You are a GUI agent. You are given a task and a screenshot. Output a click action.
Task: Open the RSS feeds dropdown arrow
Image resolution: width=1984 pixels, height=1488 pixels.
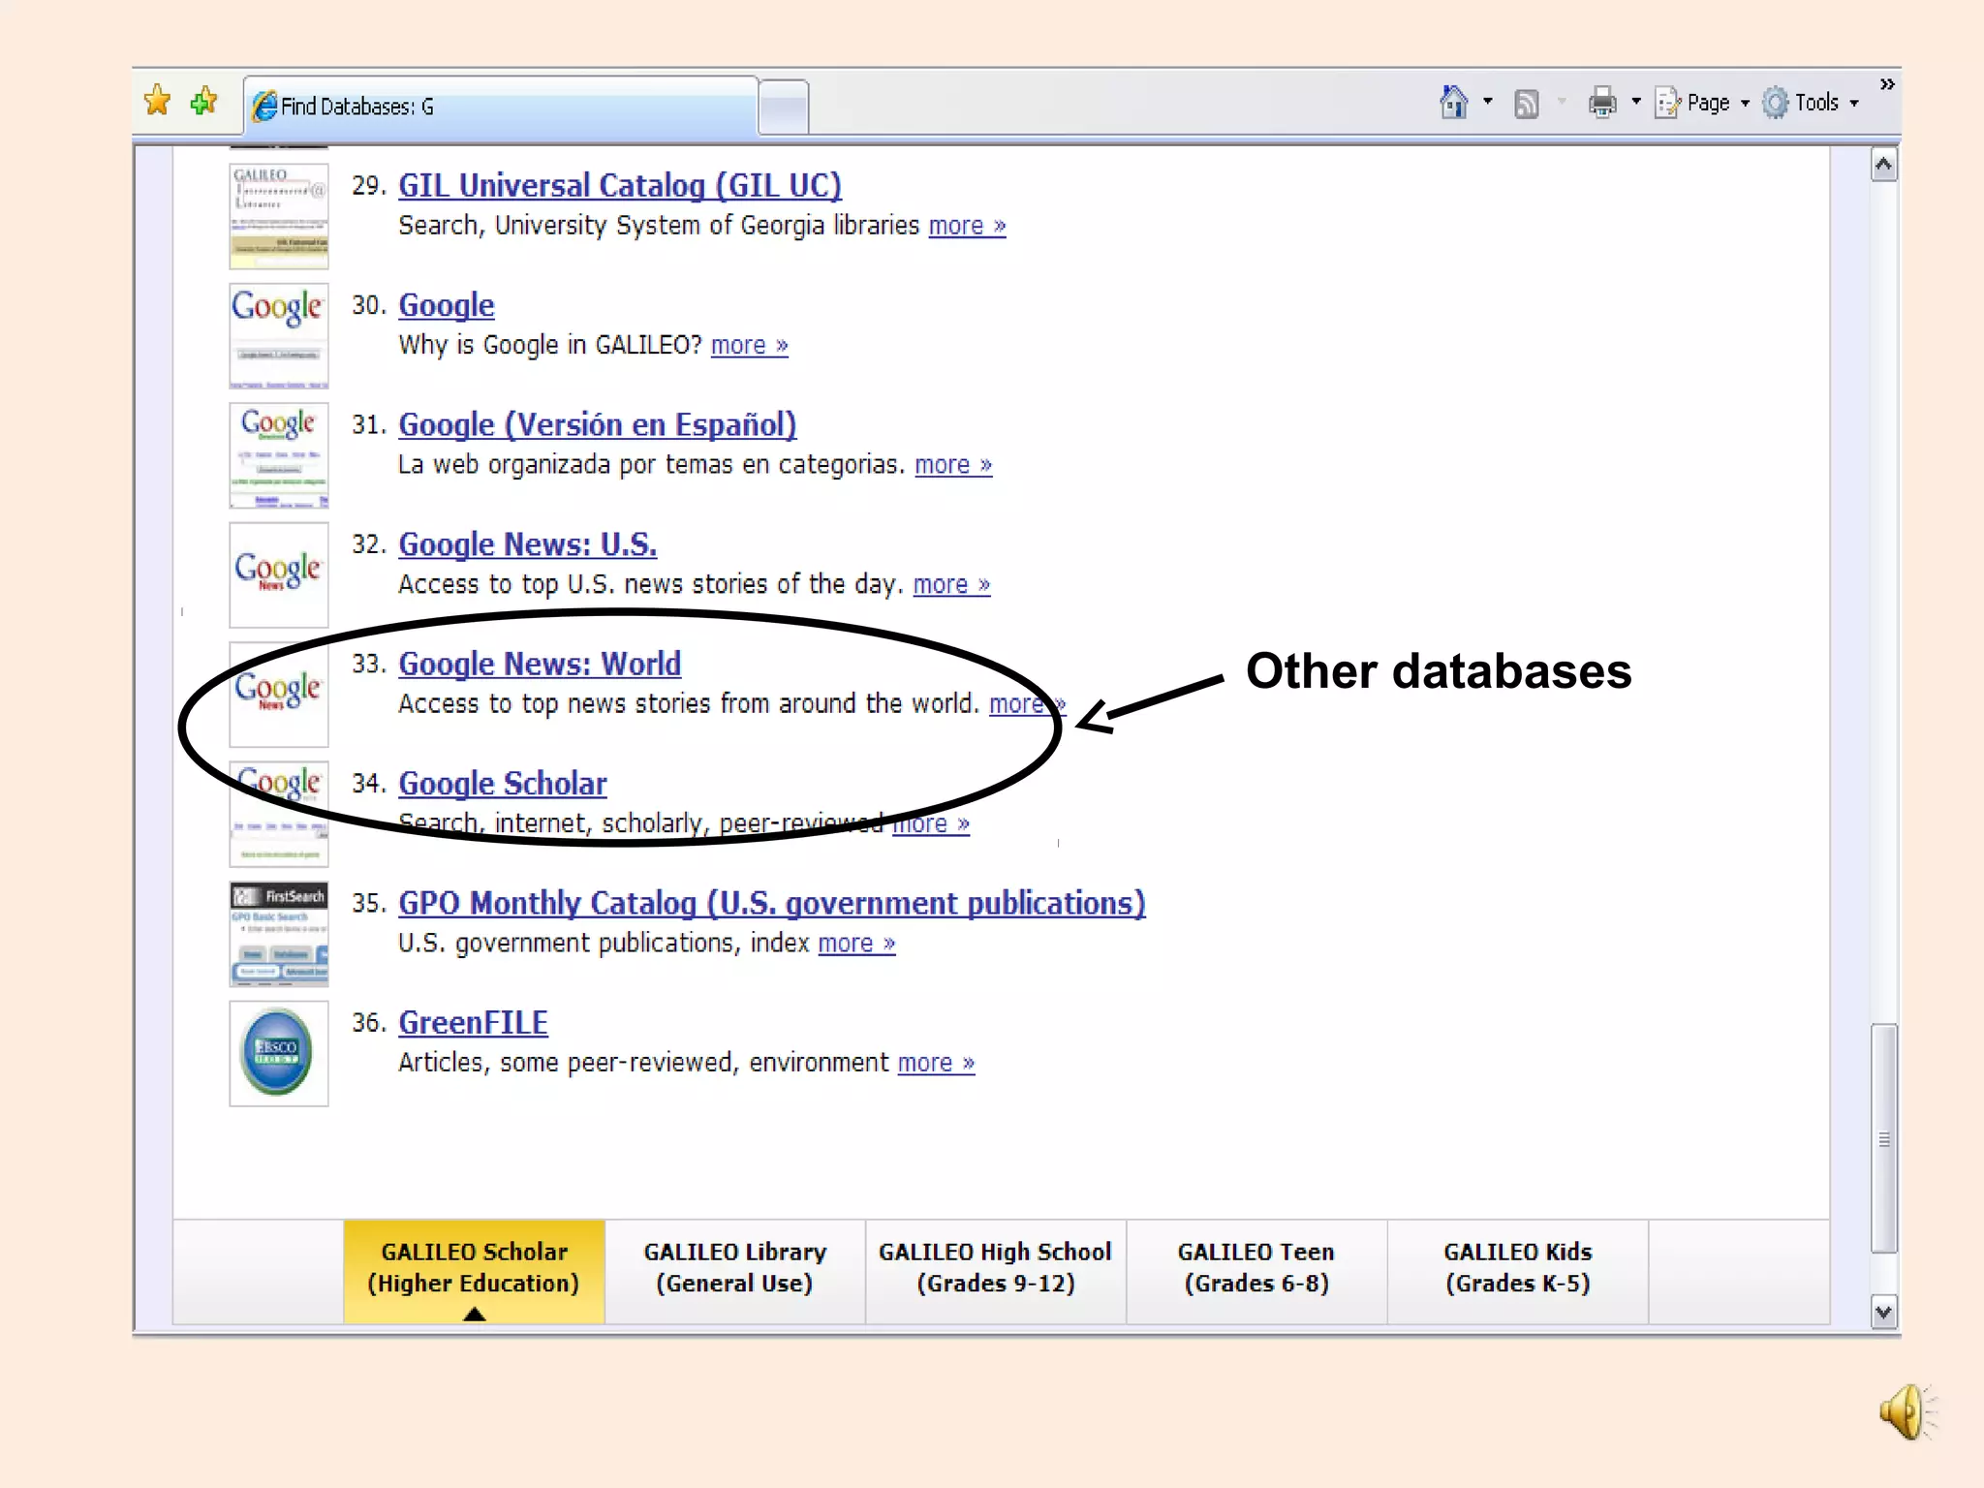1562,101
